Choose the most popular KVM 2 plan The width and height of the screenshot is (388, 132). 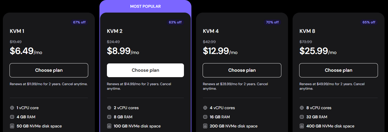point(145,70)
